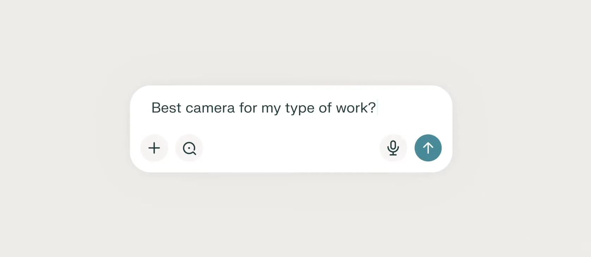The width and height of the screenshot is (591, 257).
Task: Click the word "for" in the message
Action: 248,108
